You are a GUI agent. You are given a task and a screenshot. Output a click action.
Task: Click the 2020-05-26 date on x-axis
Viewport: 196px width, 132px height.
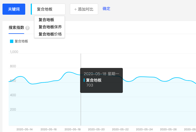coord(169,129)
